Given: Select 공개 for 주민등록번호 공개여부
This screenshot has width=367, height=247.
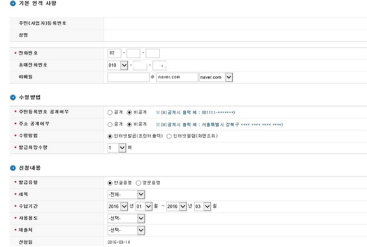Looking at the screenshot, I should click(109, 112).
